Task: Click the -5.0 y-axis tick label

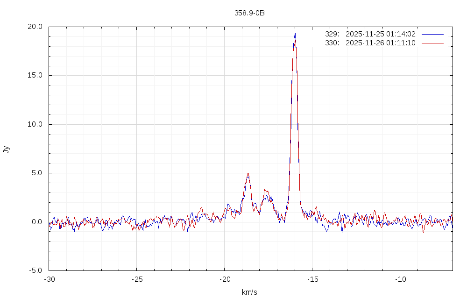Action: (x=36, y=271)
